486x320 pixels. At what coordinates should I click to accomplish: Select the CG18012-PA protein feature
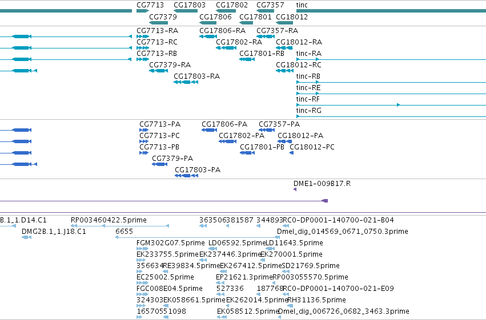[284, 141]
